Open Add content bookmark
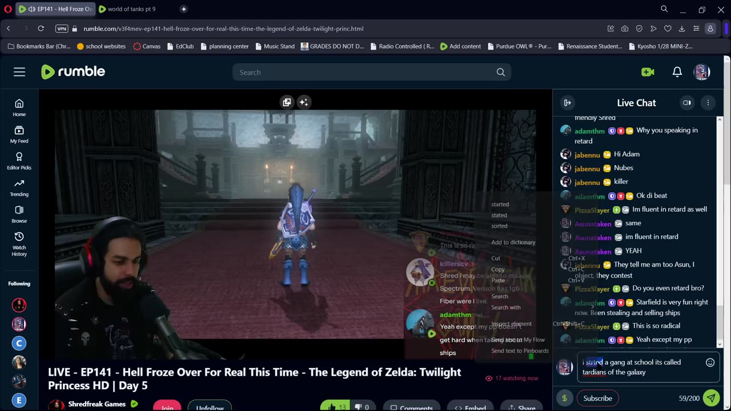Viewport: 731px width, 411px height. point(460,46)
